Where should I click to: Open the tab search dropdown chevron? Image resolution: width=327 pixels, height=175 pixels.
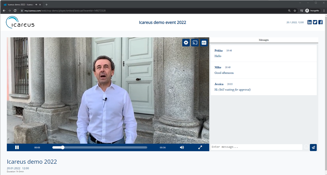pos(300,3)
